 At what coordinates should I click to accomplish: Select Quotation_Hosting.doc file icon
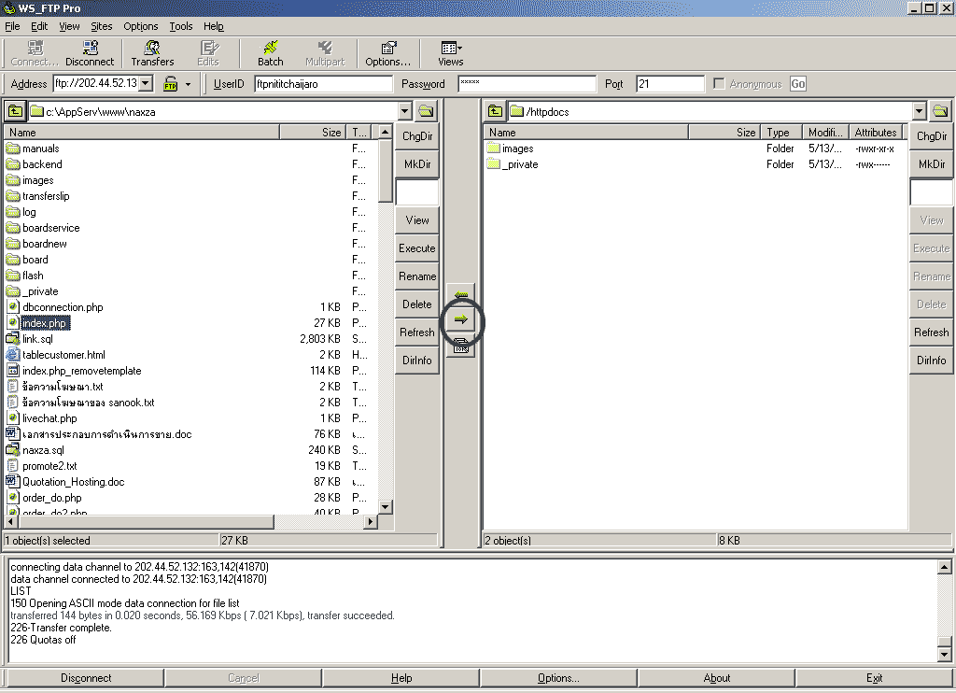13,481
